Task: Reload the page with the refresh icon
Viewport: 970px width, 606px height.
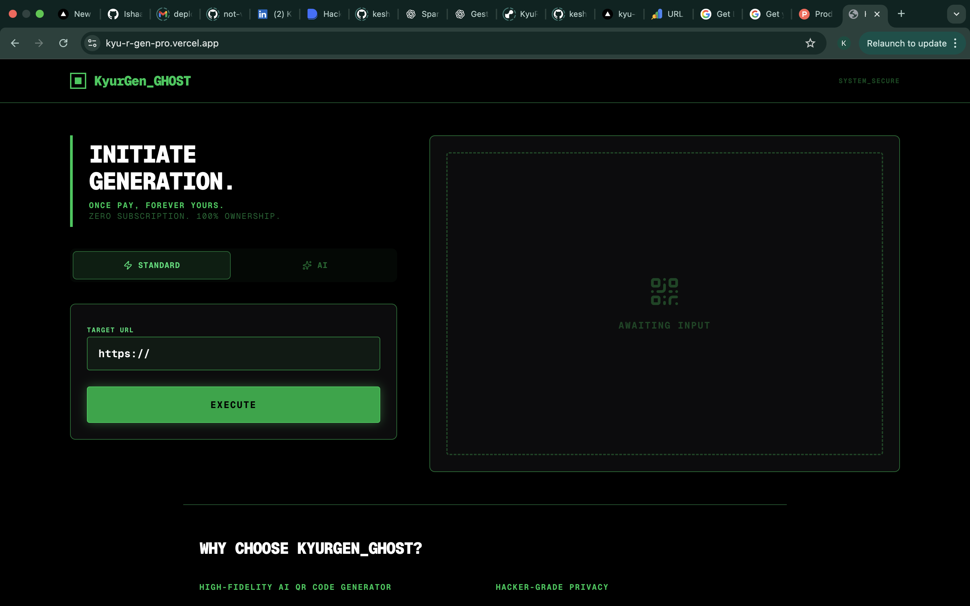Action: tap(63, 43)
